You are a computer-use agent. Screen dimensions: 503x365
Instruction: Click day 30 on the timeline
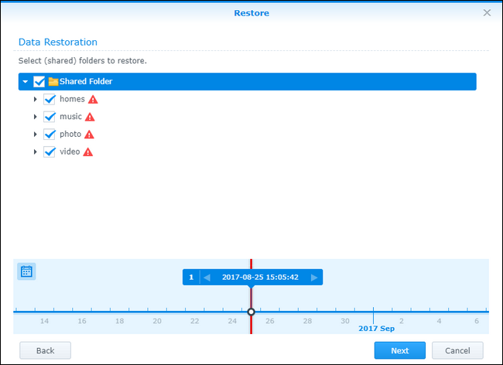[x=345, y=321]
